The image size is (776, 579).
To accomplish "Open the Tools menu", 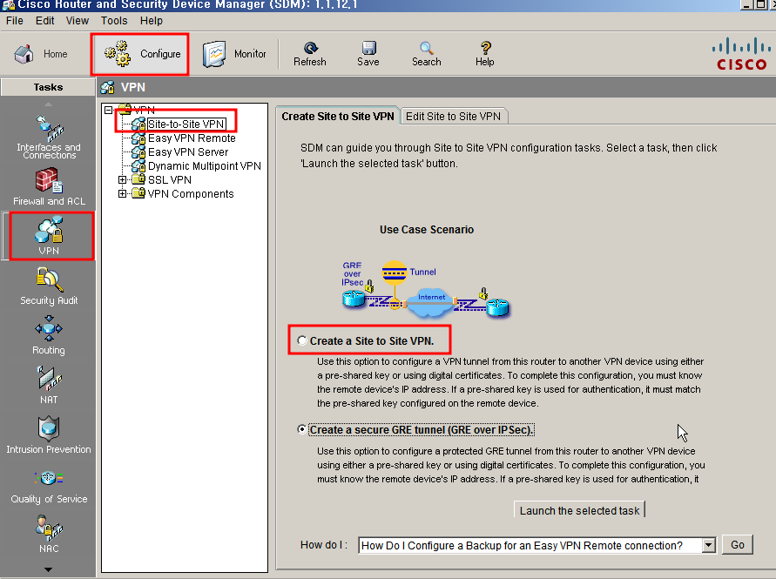I will pos(114,21).
